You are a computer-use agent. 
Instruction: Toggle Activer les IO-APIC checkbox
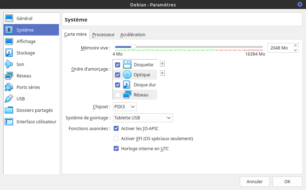click(116, 128)
